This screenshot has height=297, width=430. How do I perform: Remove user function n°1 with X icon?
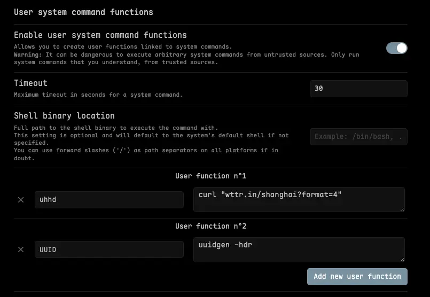[x=21, y=200]
